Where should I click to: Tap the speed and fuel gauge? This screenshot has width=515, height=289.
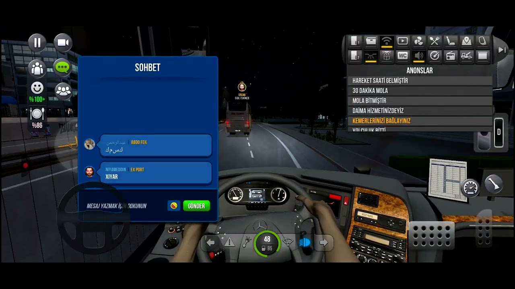point(267,243)
